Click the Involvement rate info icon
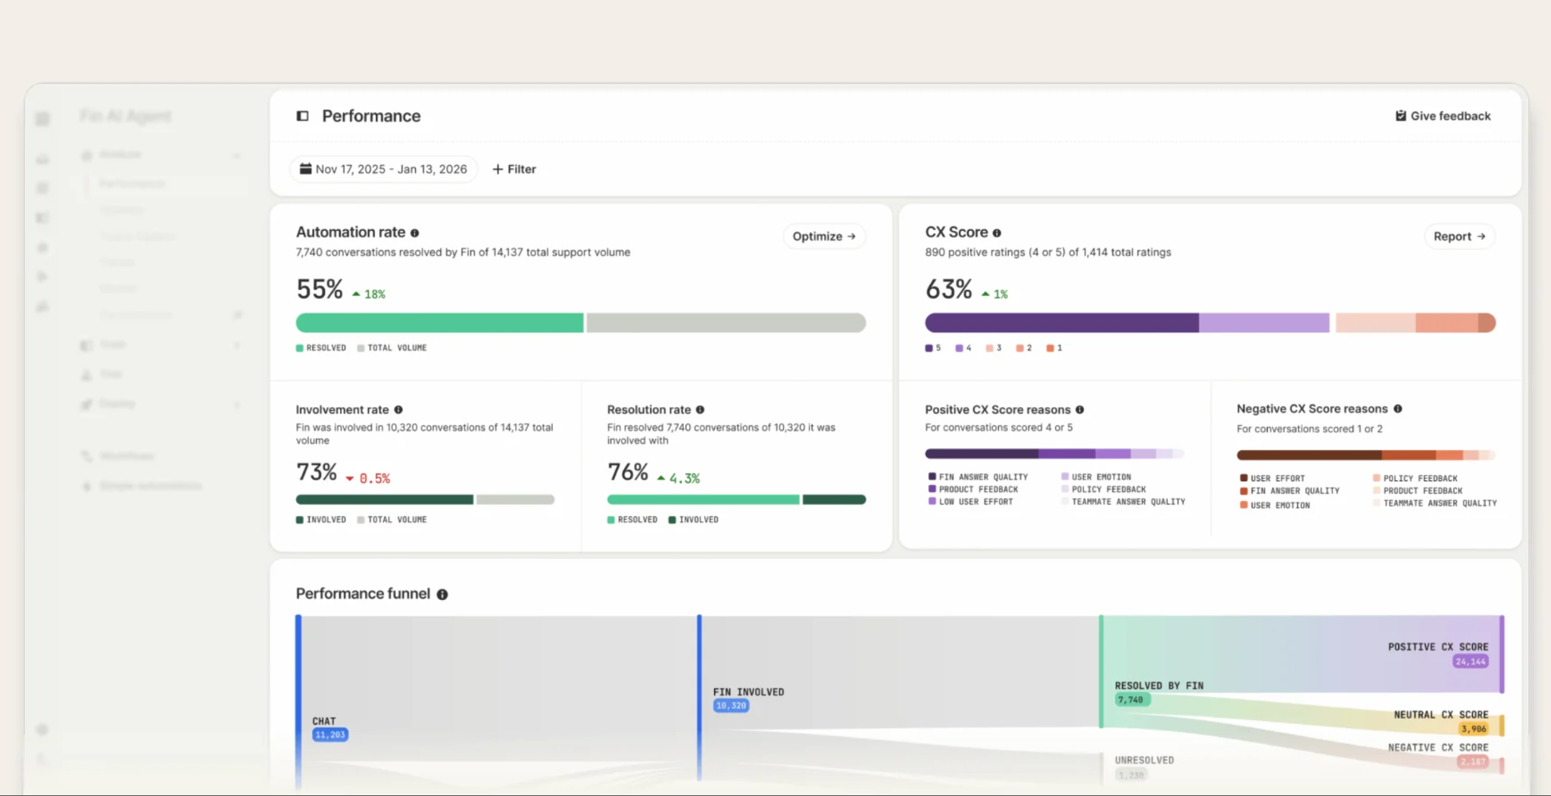The image size is (1551, 796). coord(398,409)
